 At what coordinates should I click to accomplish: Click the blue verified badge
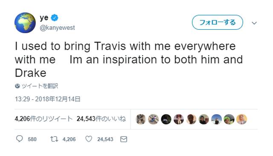point(55,18)
